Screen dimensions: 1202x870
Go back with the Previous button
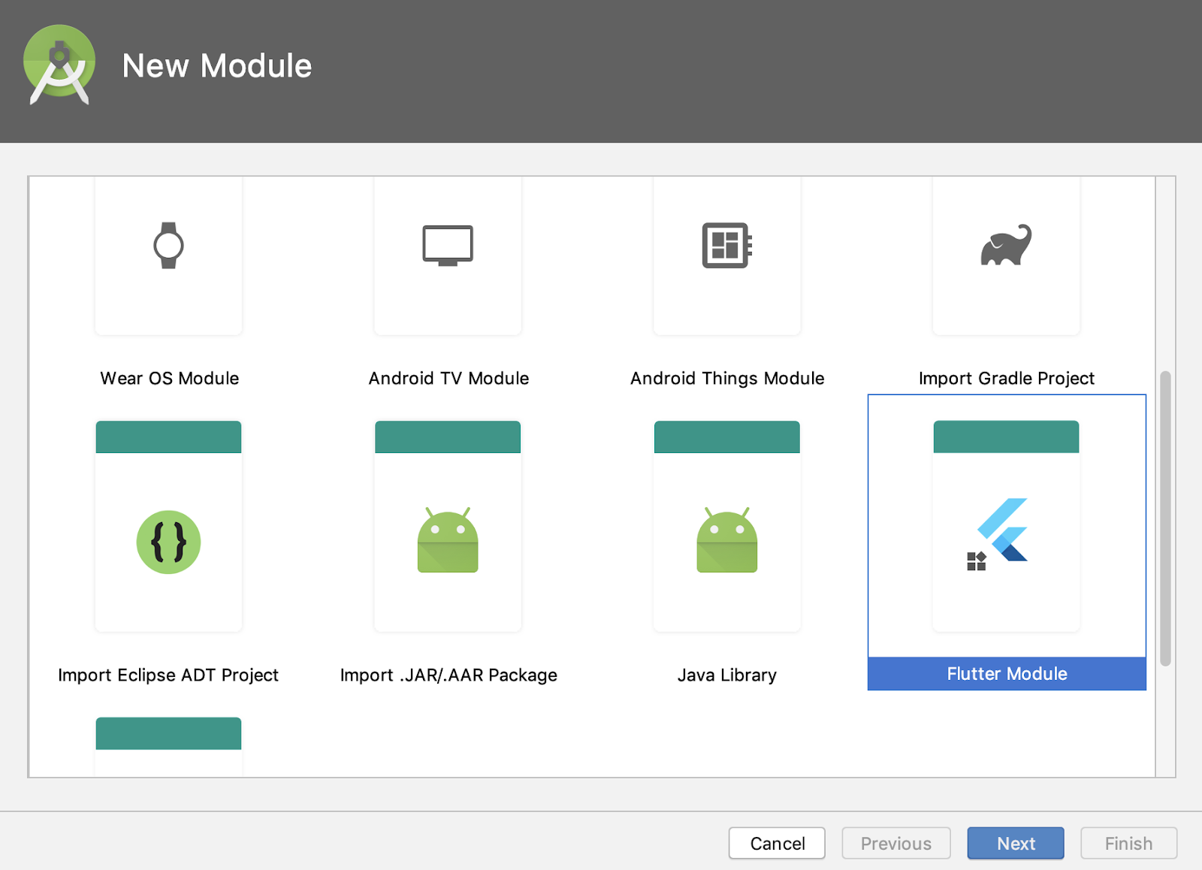[x=896, y=843]
